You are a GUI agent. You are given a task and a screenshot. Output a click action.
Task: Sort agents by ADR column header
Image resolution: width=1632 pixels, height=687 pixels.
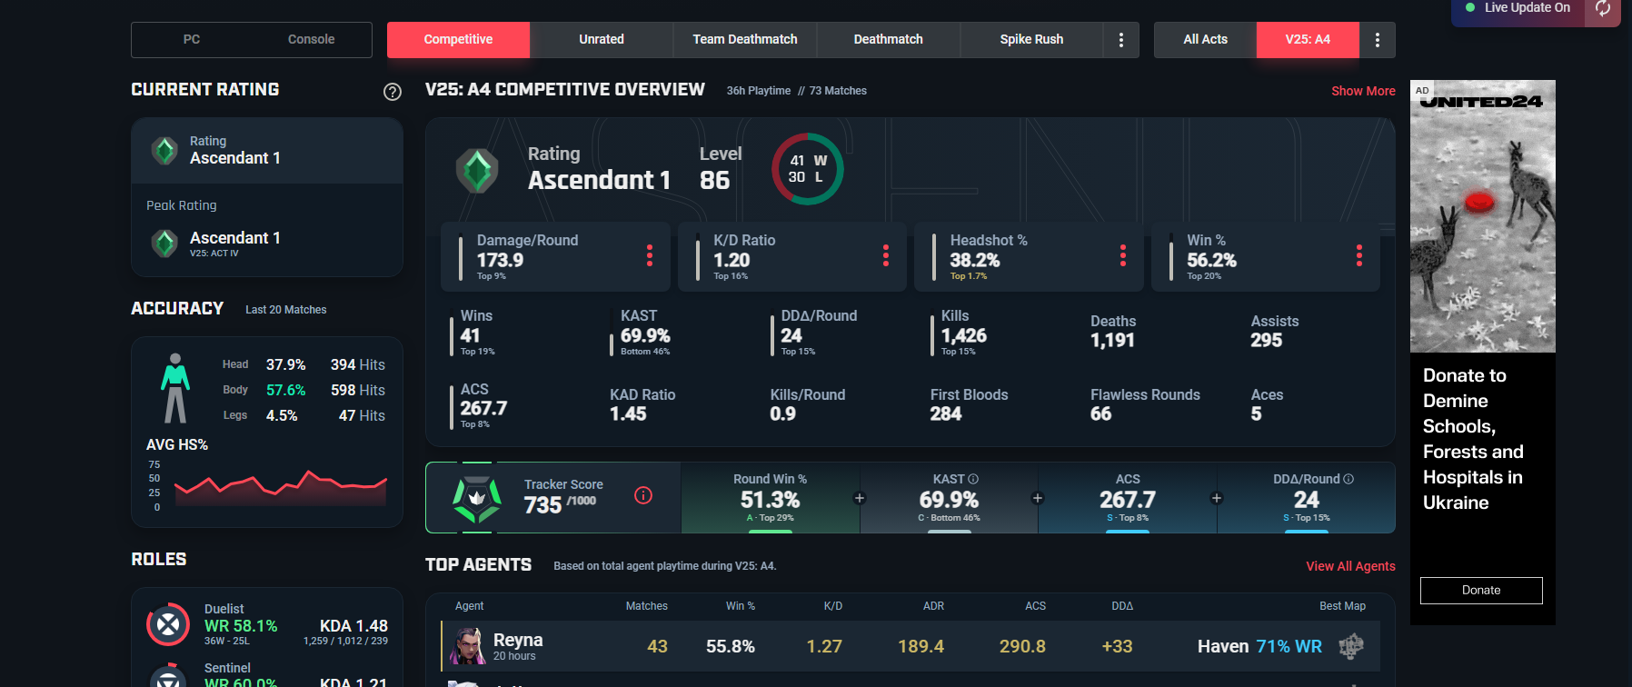click(x=934, y=606)
